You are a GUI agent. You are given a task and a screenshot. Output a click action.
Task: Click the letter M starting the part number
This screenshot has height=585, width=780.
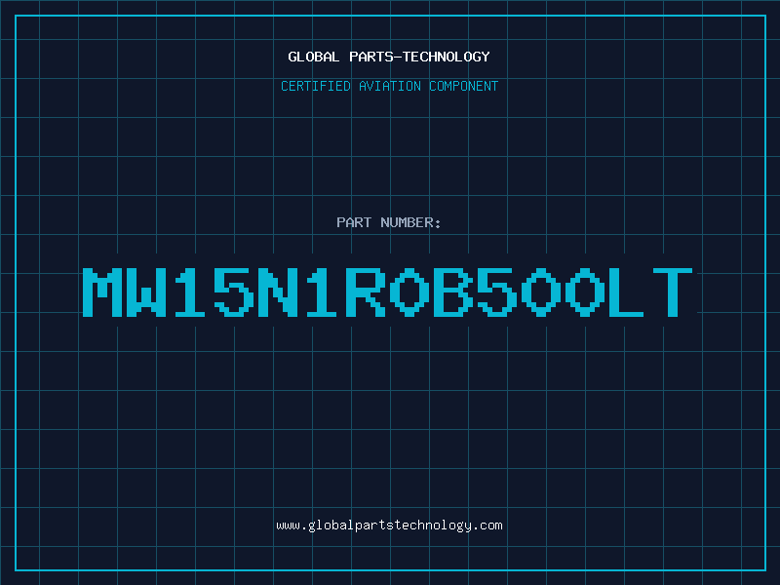click(102, 292)
